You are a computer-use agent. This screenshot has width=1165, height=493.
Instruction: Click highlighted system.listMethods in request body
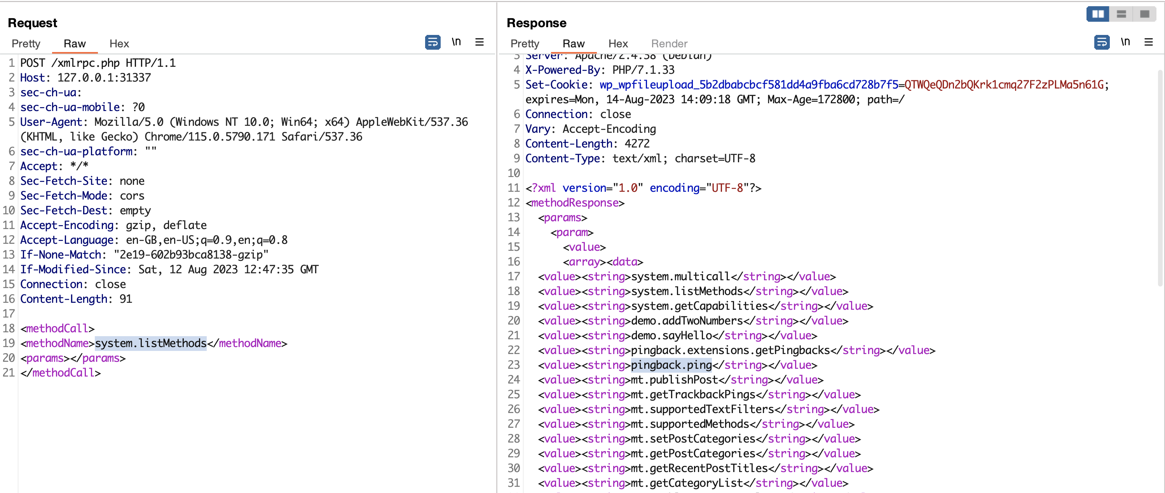click(151, 343)
